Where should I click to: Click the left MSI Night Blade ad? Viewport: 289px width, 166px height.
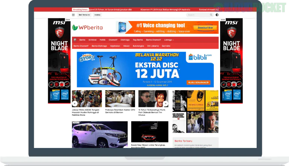pyautogui.click(x=59, y=61)
